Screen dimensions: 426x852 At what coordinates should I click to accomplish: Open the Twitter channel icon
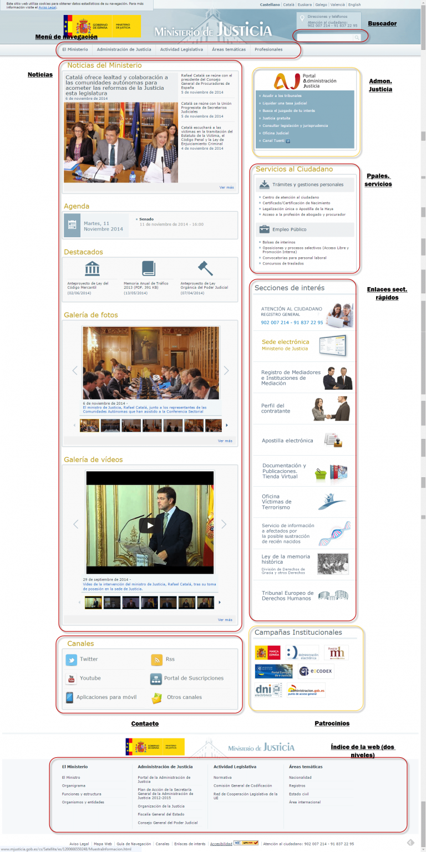point(71,660)
